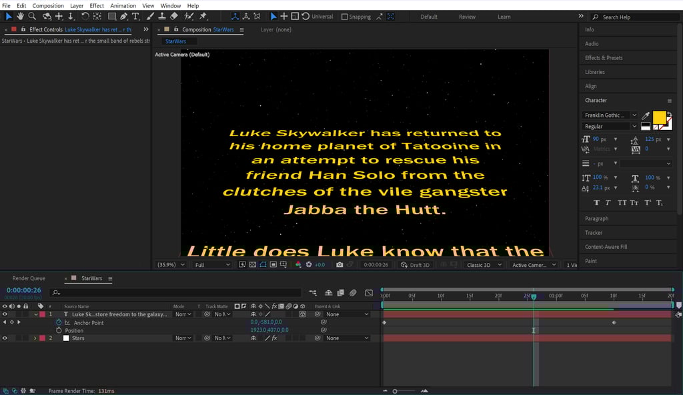
Task: Toggle the Effect Controls panel lock
Action: pyautogui.click(x=23, y=29)
